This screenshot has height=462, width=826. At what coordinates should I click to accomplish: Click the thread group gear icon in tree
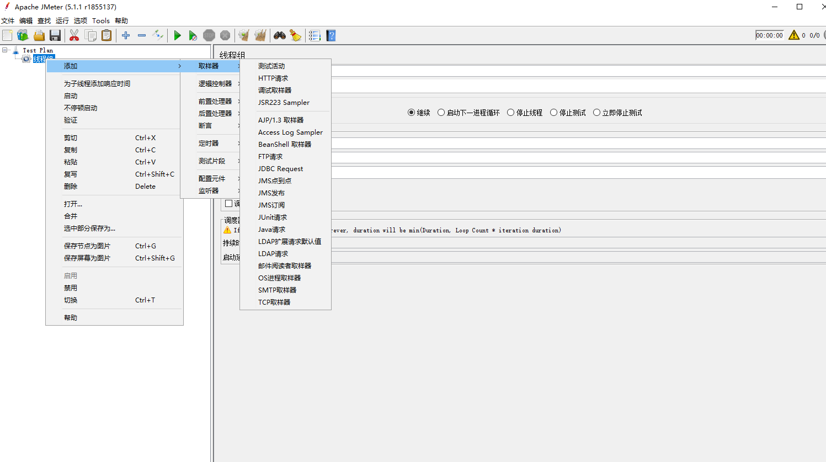pyautogui.click(x=26, y=59)
